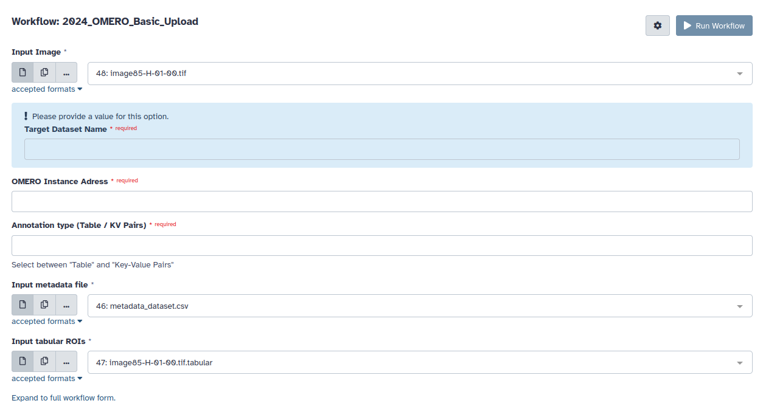Click 'Please provide a value for this option' message
This screenshot has width=763, height=420.
tap(100, 116)
